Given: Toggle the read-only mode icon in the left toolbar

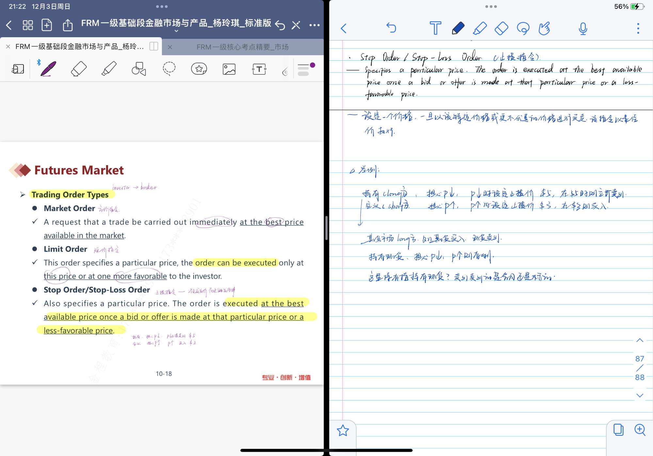Looking at the screenshot, I should click(18, 69).
